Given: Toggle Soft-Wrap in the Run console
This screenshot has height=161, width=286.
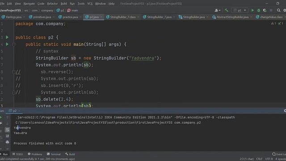Looking at the screenshot, I should [7, 130].
